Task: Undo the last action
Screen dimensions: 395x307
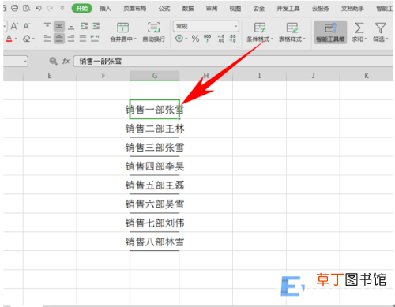Action: point(39,9)
